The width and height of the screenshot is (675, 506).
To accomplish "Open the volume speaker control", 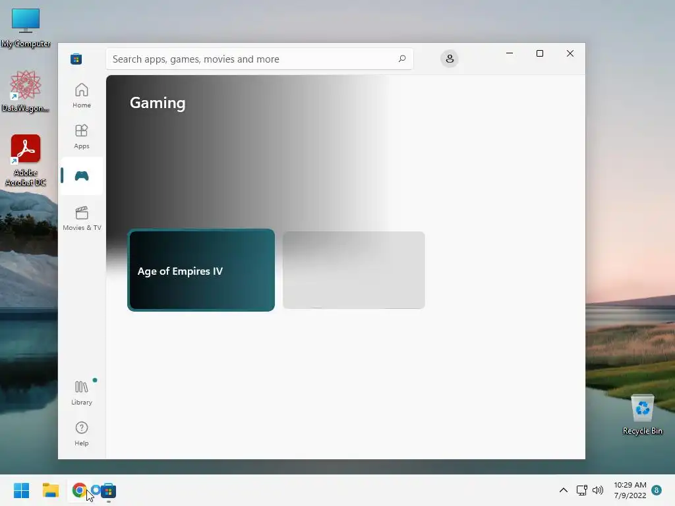I will coord(598,490).
